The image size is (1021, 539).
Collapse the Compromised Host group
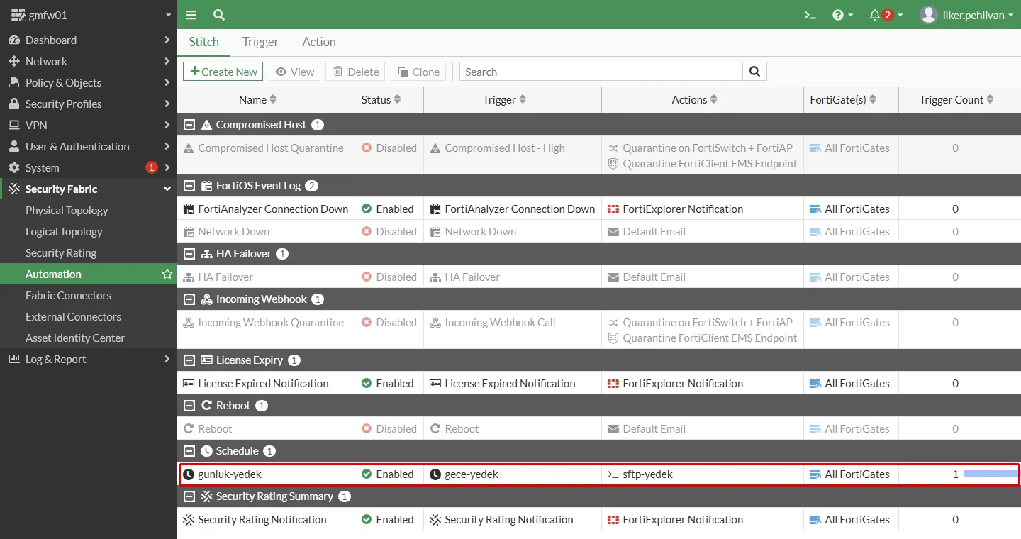point(189,125)
